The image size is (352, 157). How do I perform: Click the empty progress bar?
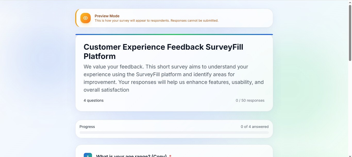coord(174,133)
